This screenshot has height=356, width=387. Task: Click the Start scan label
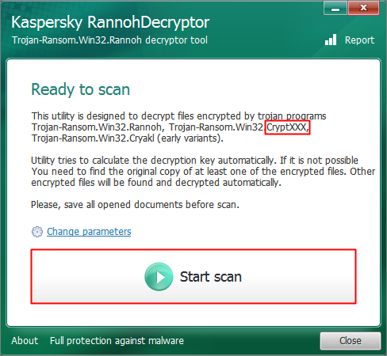click(x=211, y=277)
